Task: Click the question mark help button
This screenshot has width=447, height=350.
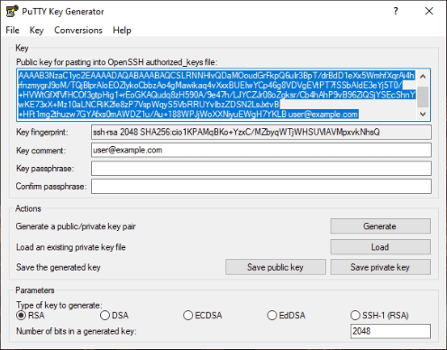Action: click(396, 11)
